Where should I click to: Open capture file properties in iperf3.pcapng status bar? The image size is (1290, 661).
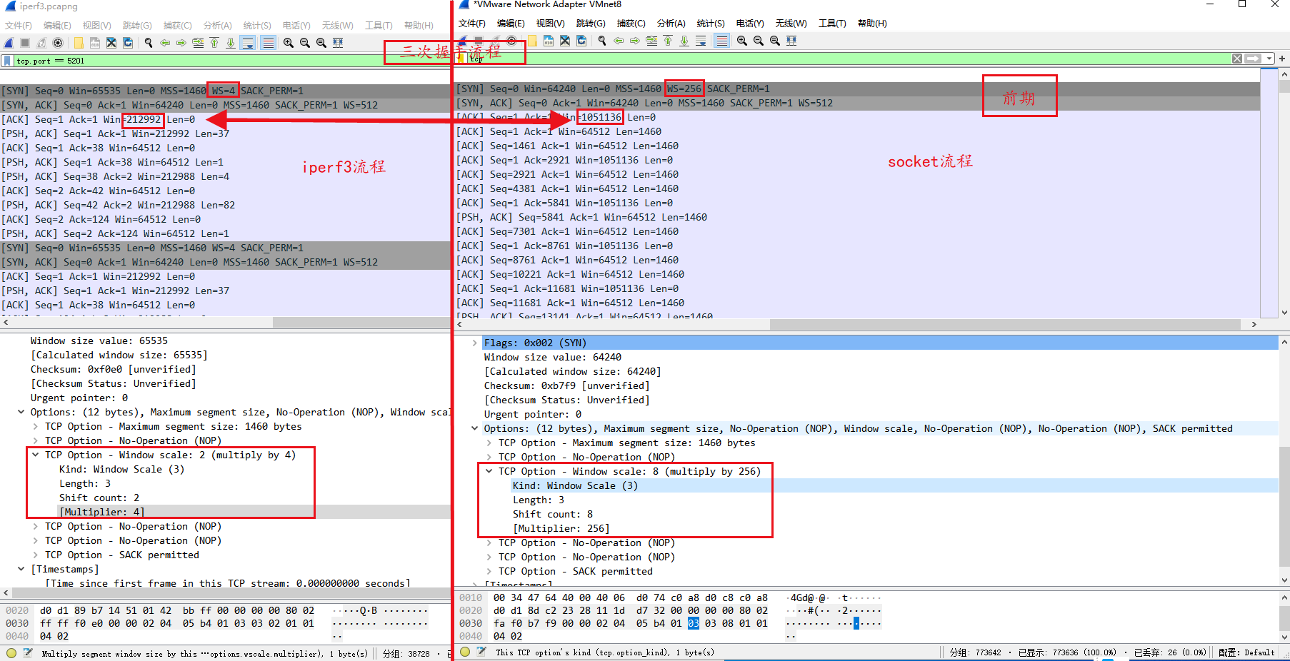pyautogui.click(x=28, y=652)
